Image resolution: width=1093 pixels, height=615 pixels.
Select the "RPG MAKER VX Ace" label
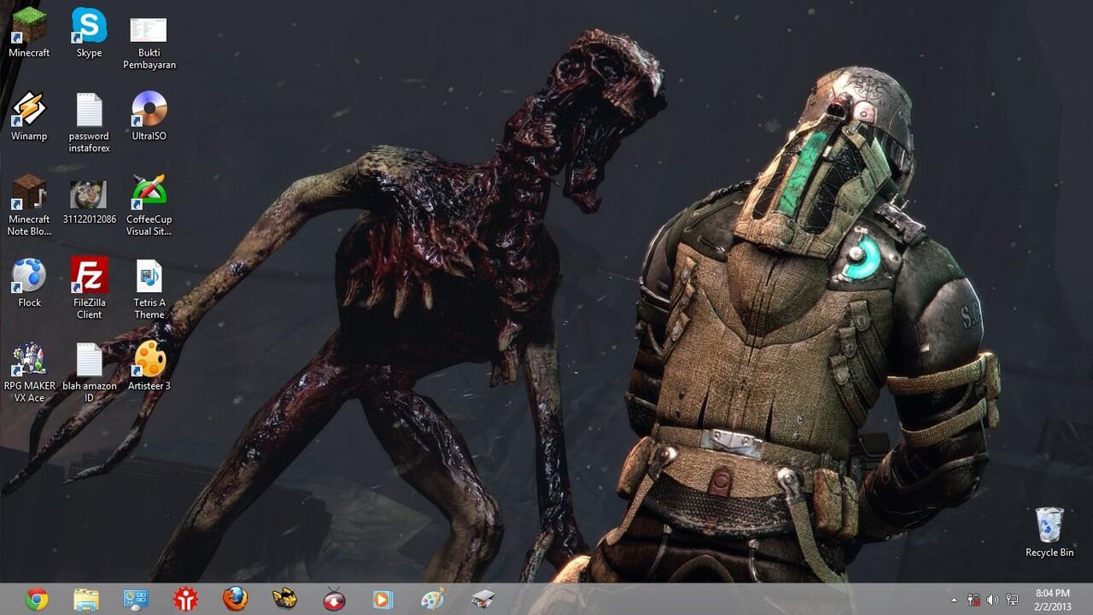29,392
